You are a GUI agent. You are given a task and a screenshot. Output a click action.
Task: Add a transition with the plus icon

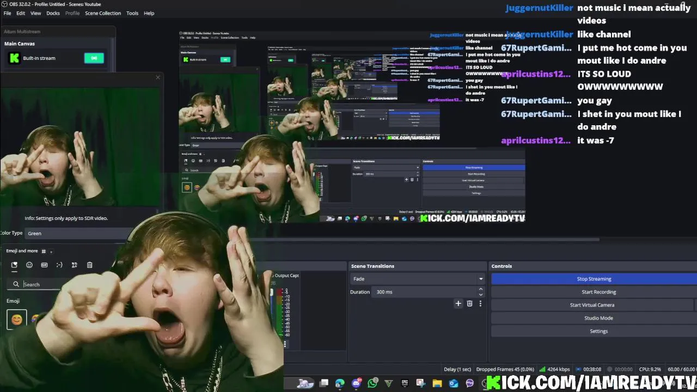click(x=458, y=304)
